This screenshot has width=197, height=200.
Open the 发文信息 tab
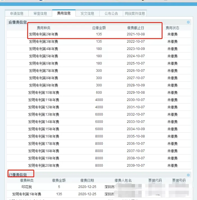click(x=87, y=13)
